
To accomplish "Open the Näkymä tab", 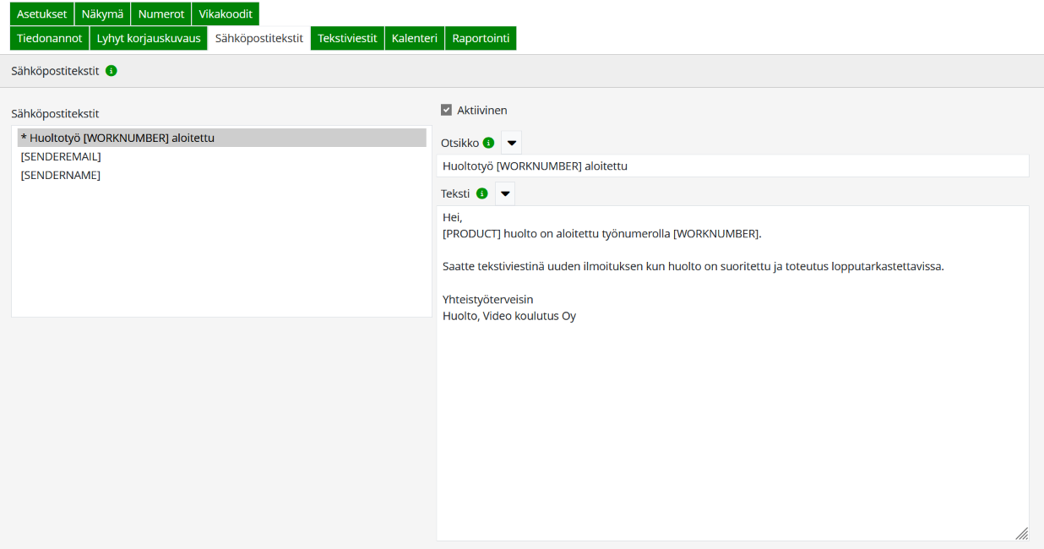I will (102, 14).
